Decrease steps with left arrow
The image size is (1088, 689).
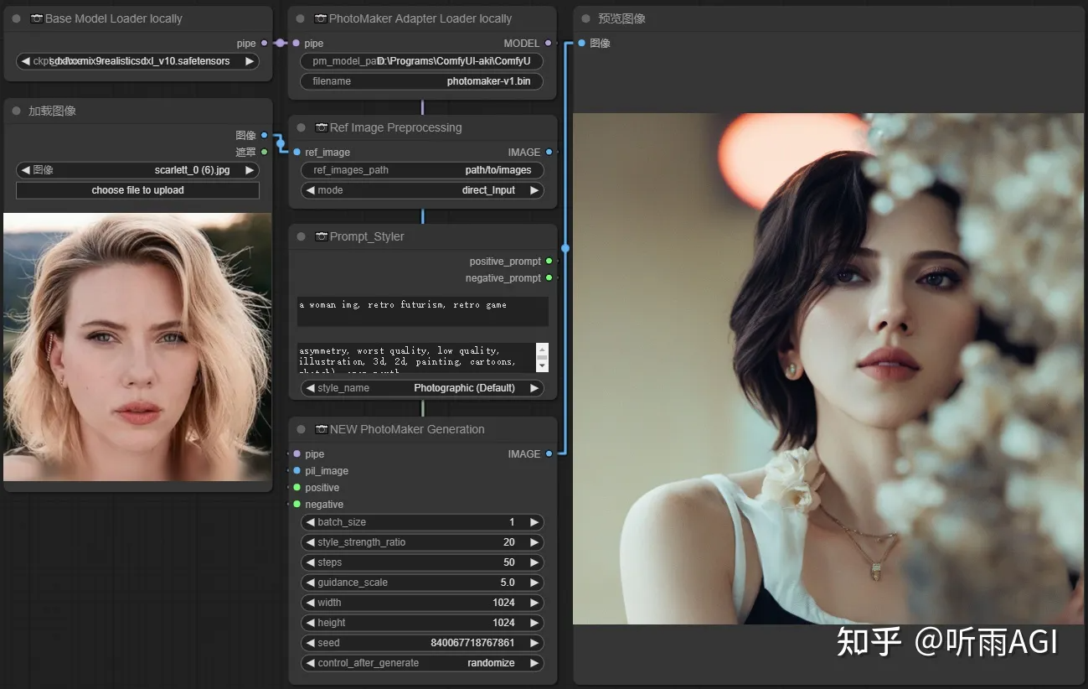click(310, 562)
